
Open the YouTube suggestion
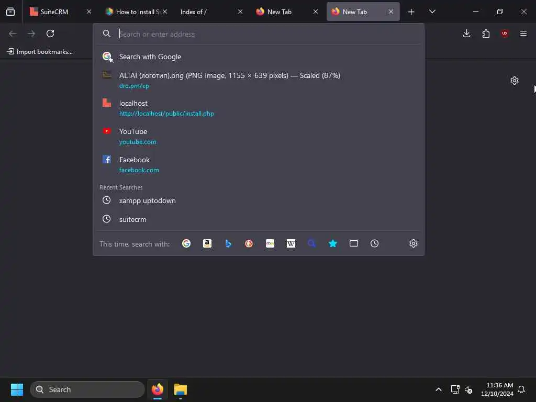259,137
